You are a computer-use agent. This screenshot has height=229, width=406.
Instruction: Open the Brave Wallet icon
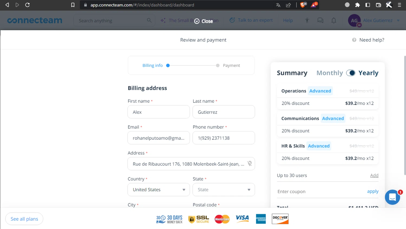[x=378, y=5]
